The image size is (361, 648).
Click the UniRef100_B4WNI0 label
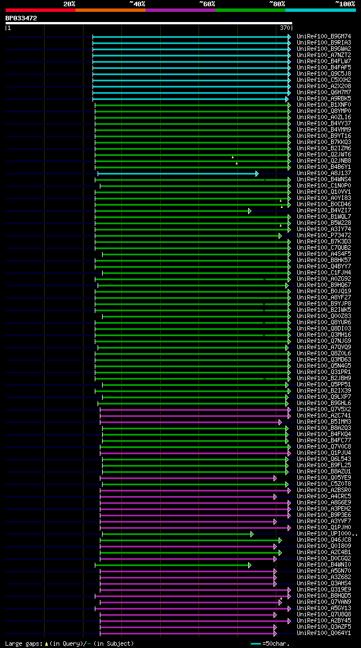coord(324,565)
